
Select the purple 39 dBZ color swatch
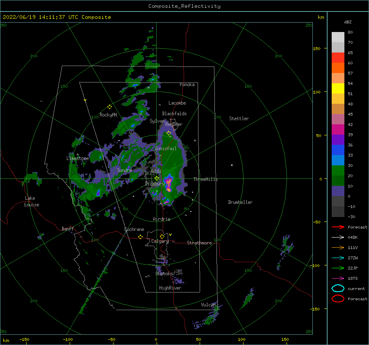point(338,139)
